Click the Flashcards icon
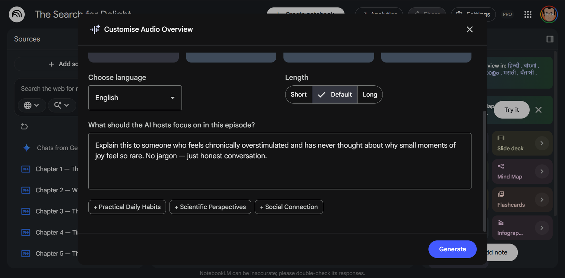 (501, 194)
